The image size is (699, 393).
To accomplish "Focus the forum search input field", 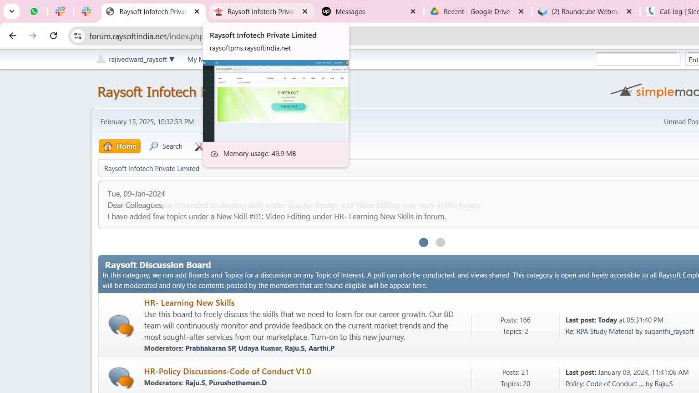I will 638,59.
